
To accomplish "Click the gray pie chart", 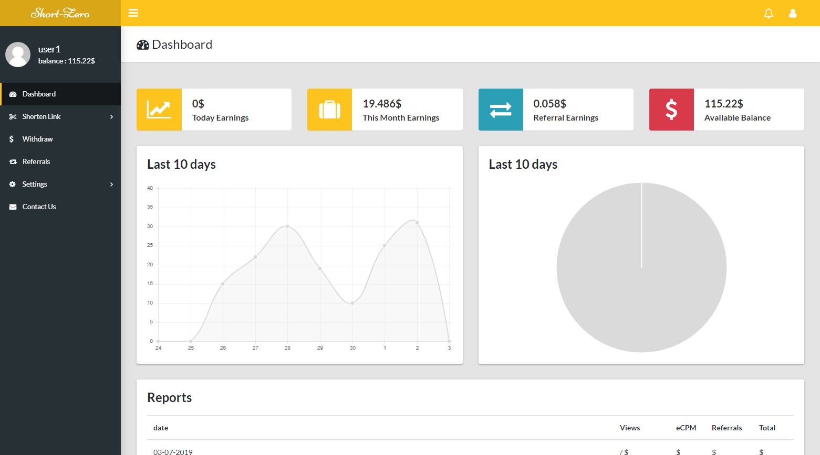I will (641, 283).
